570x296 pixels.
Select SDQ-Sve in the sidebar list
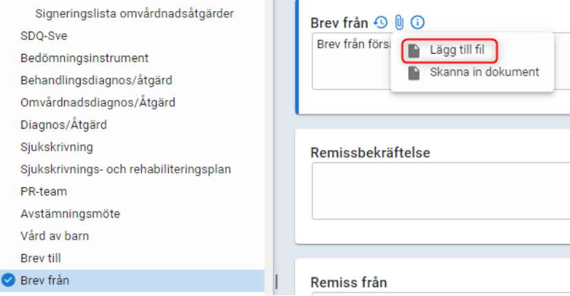click(44, 36)
